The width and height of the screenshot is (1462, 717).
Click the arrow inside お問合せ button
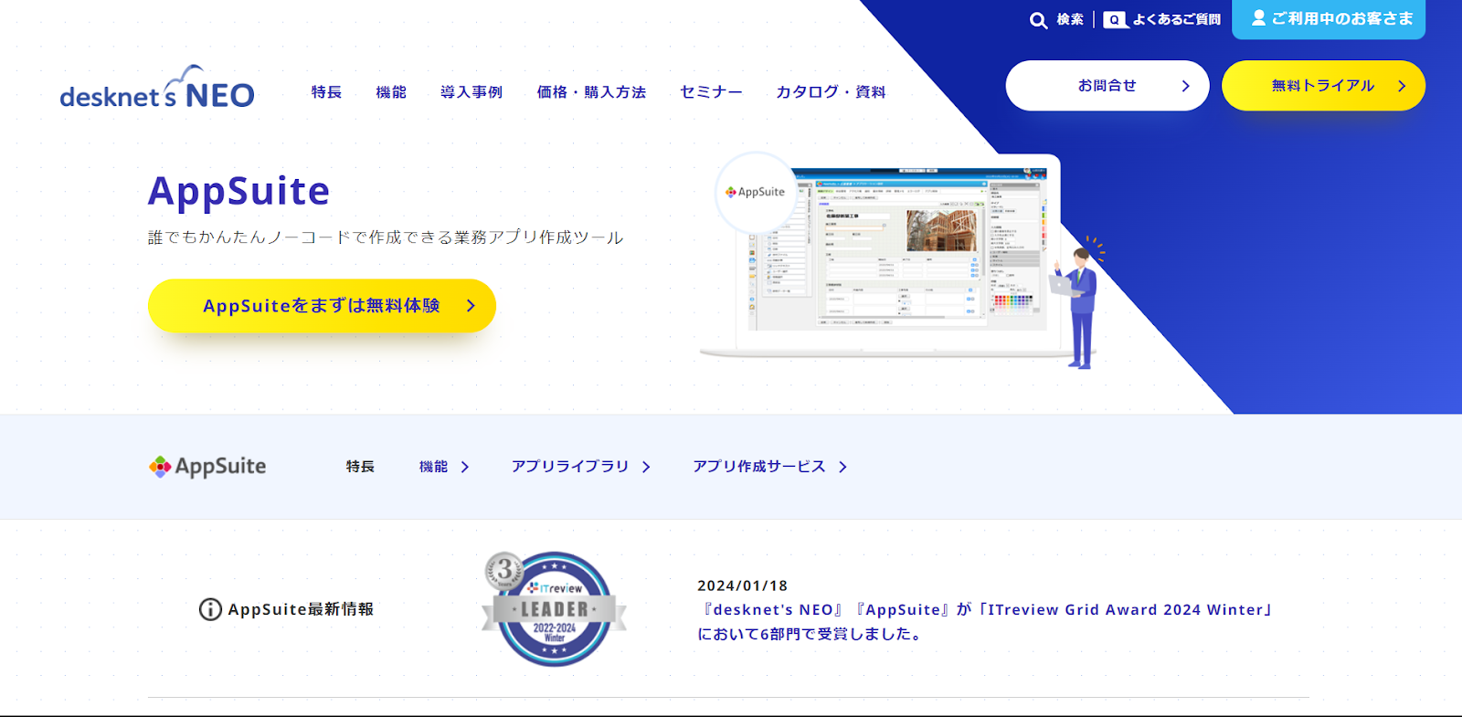pos(1186,86)
